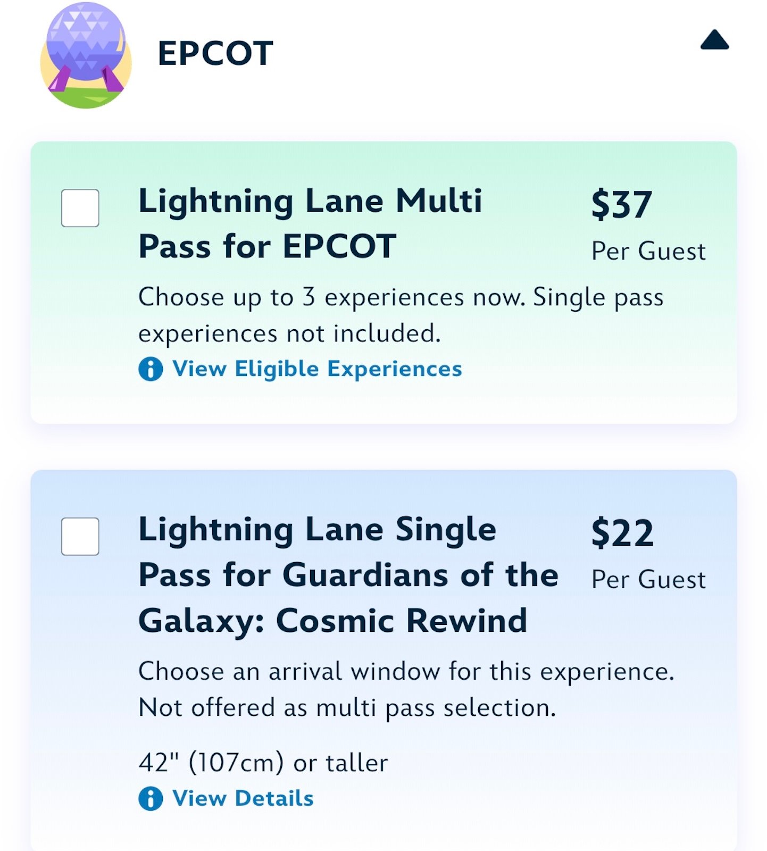Tap the $37 Multi Pass price
The height and width of the screenshot is (851, 767).
[x=621, y=204]
